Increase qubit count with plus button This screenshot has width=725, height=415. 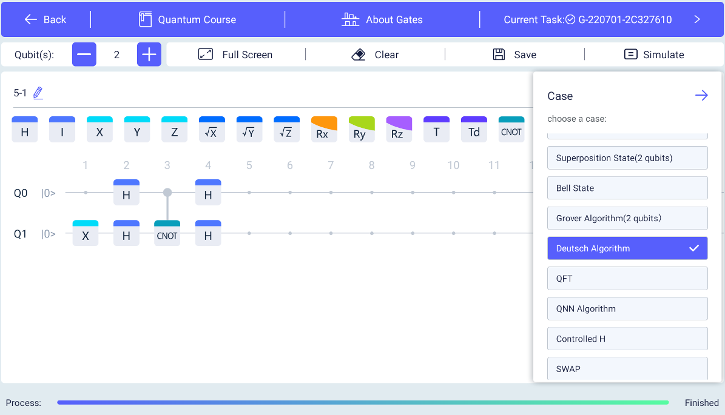click(x=149, y=55)
